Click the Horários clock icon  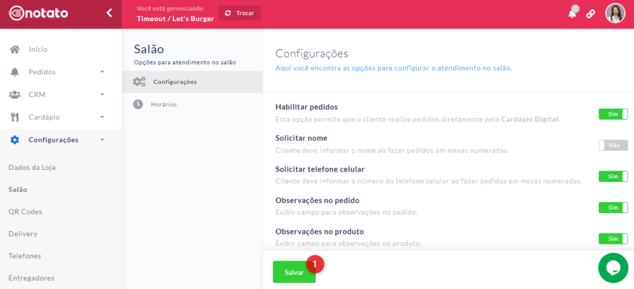[x=139, y=104]
